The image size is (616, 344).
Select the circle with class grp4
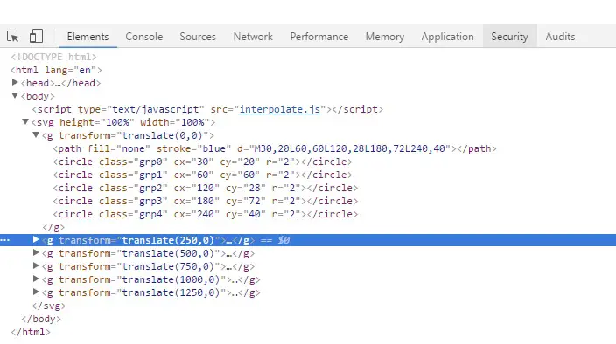[x=206, y=214]
